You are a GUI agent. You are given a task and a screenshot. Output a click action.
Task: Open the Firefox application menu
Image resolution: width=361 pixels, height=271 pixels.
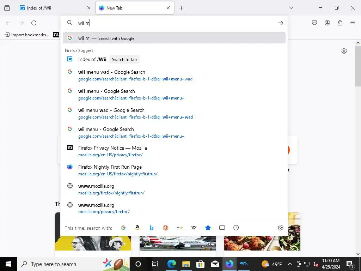(353, 23)
